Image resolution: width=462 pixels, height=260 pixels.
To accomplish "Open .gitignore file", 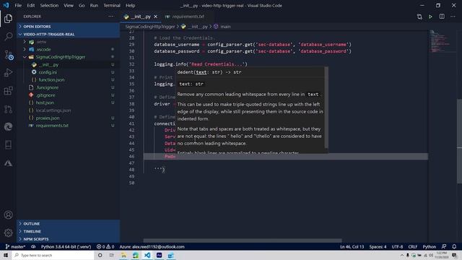I will coord(69,95).
